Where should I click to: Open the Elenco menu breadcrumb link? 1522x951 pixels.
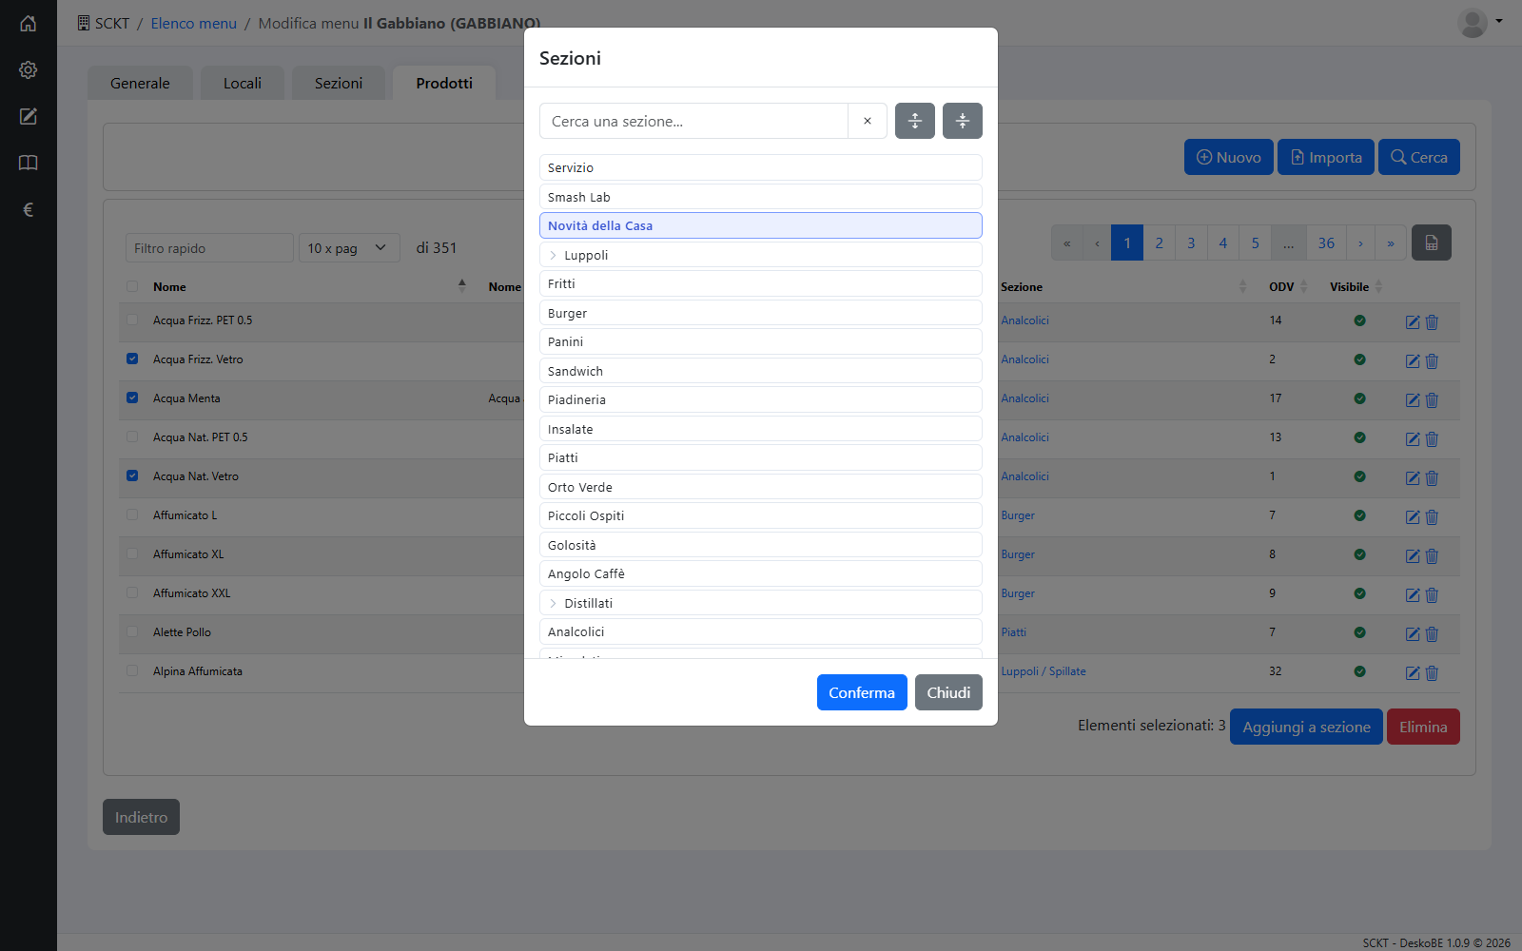[193, 23]
